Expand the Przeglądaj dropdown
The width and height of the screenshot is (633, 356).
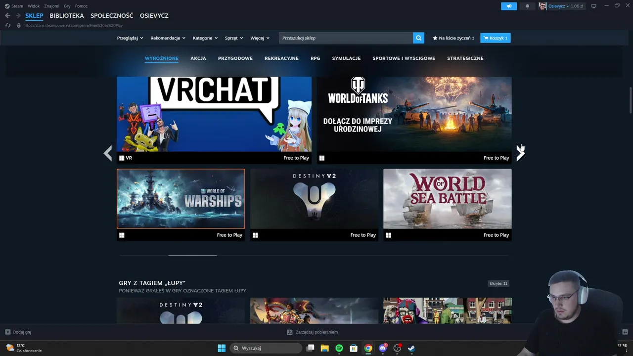click(130, 38)
